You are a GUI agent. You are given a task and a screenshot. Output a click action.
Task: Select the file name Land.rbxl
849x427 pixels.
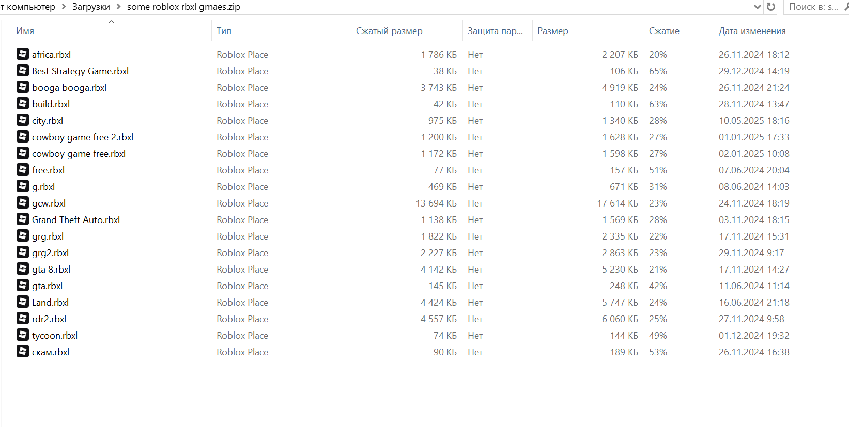pyautogui.click(x=50, y=302)
